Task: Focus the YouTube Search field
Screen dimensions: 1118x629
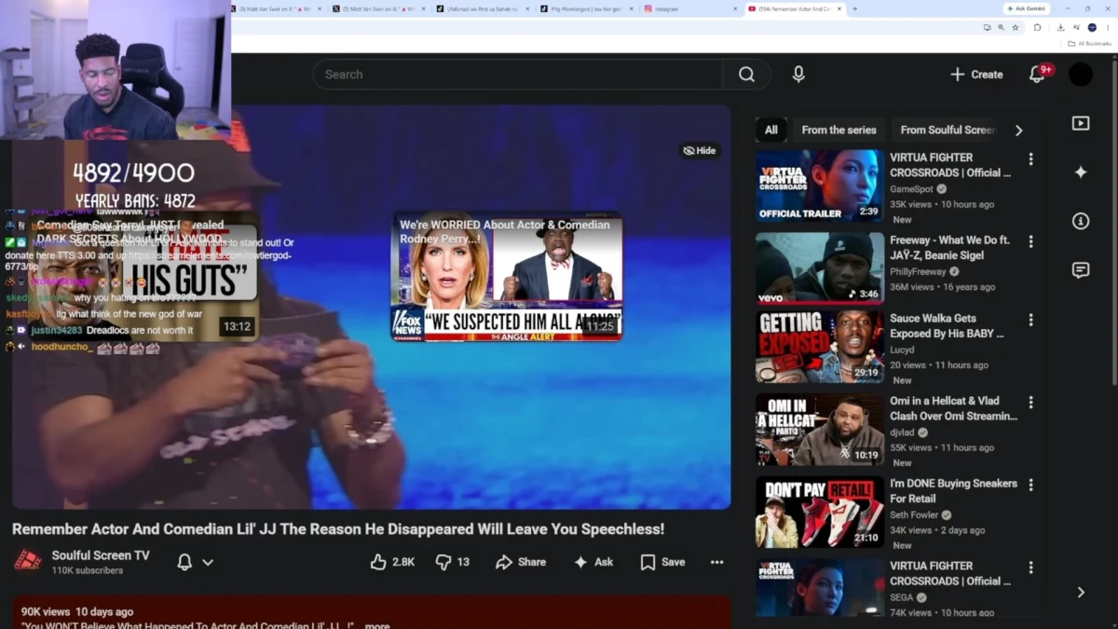Action: pos(518,75)
